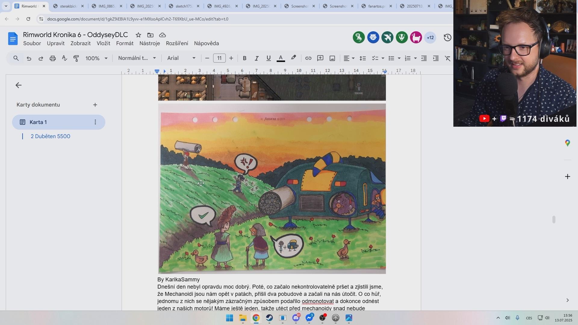Viewport: 578px width, 325px height.
Task: Toggle underline formatting
Action: pyautogui.click(x=269, y=58)
